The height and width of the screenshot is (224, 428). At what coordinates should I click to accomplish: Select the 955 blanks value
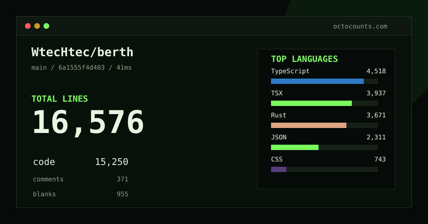click(122, 194)
